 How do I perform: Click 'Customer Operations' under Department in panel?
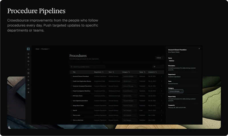coord(174,77)
